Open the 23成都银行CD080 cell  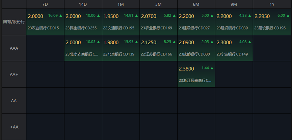click(196, 48)
